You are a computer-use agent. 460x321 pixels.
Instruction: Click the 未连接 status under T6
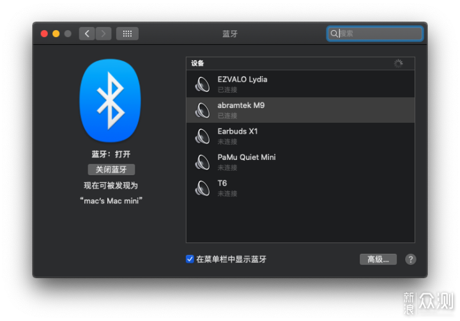227,194
